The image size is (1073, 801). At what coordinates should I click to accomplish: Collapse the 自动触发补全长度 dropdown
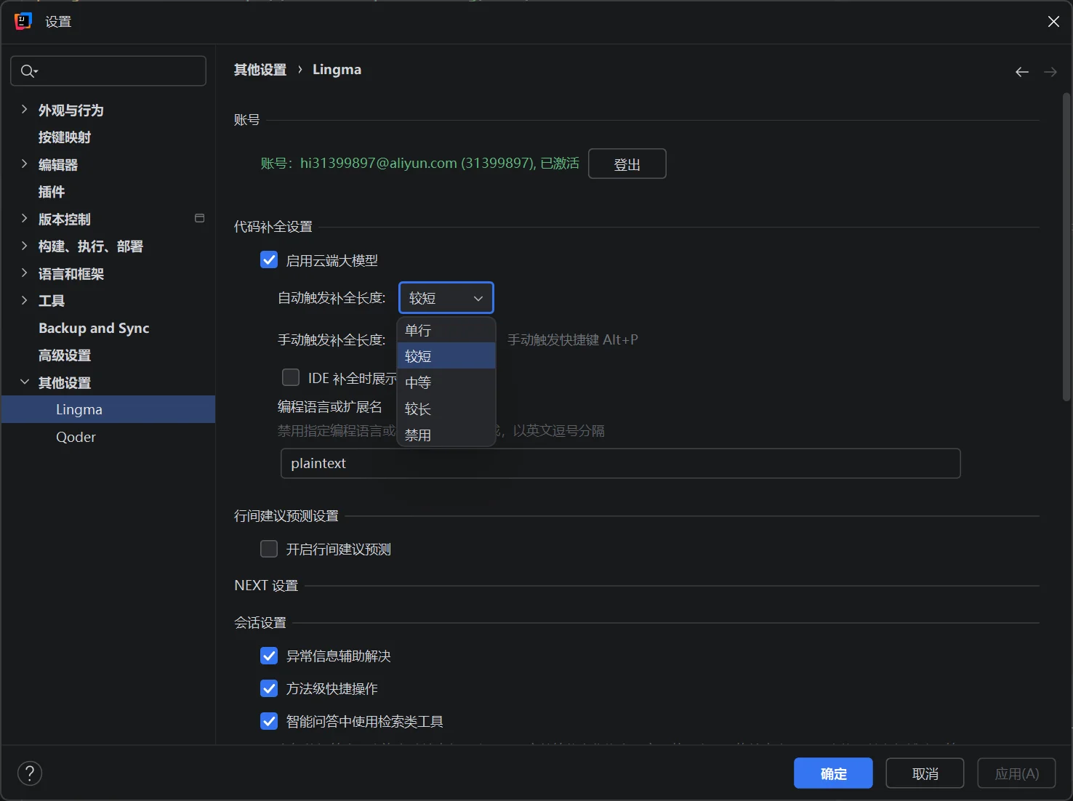point(446,298)
